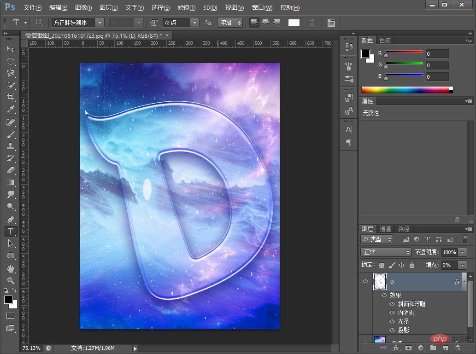Open the blend mode dropdown 正常

[386, 252]
